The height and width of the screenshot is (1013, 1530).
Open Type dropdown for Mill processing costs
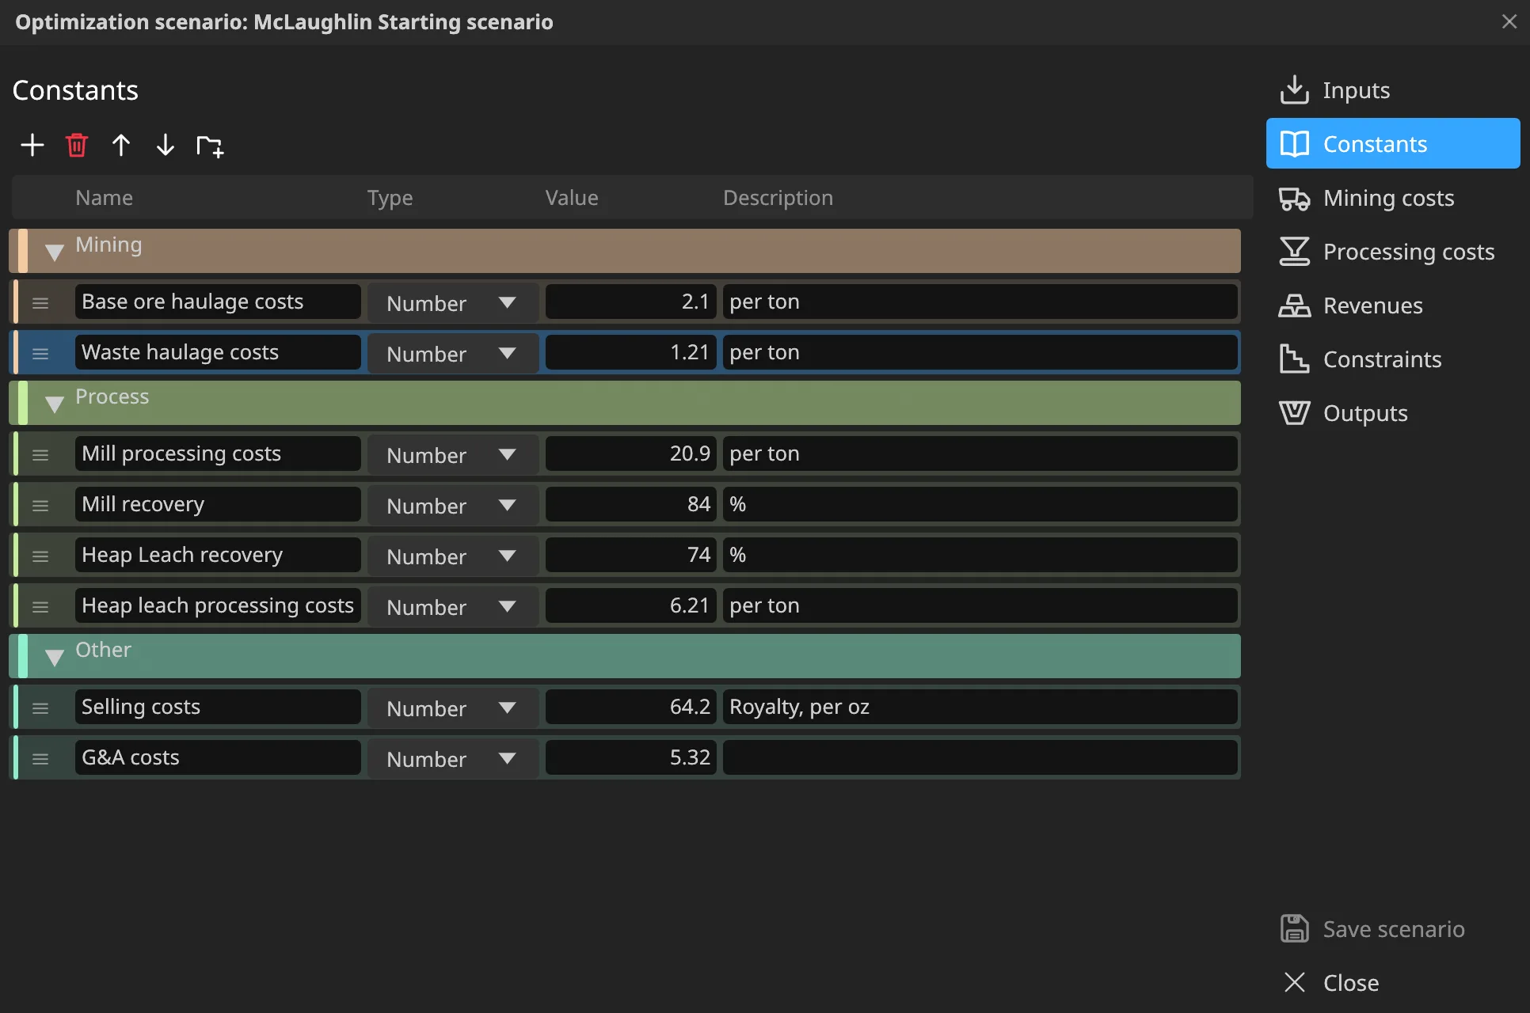click(x=453, y=454)
